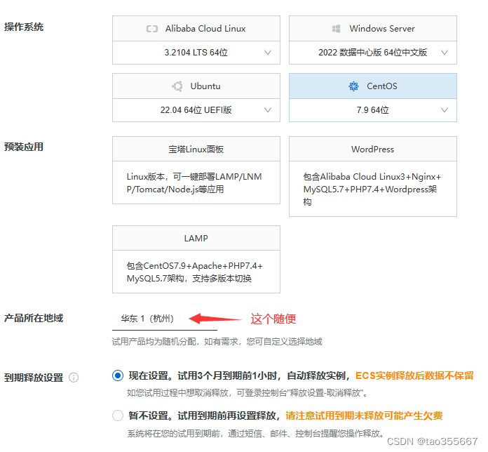The width and height of the screenshot is (488, 452).
Task: Choose Ubuntu as the operating system
Action: 196,86
